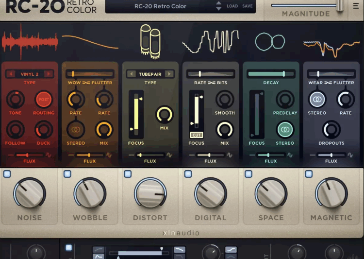Image resolution: width=364 pixels, height=259 pixels.
Task: Toggle the DISTORT module enable checkbox
Action: (x=128, y=174)
